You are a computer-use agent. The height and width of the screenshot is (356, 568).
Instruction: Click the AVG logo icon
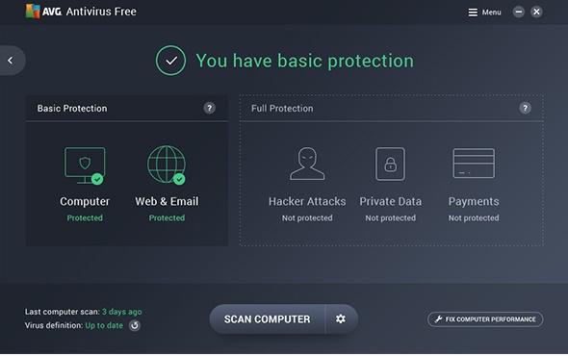[x=33, y=12]
